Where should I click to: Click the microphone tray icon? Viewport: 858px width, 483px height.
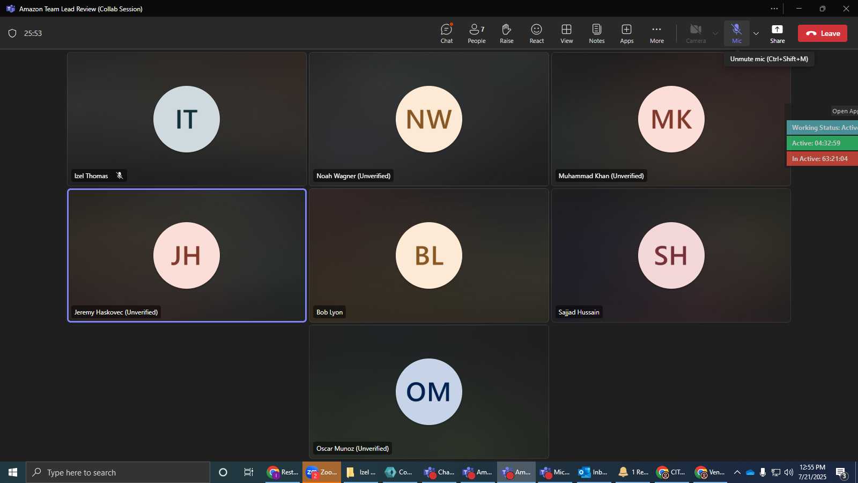(763, 472)
